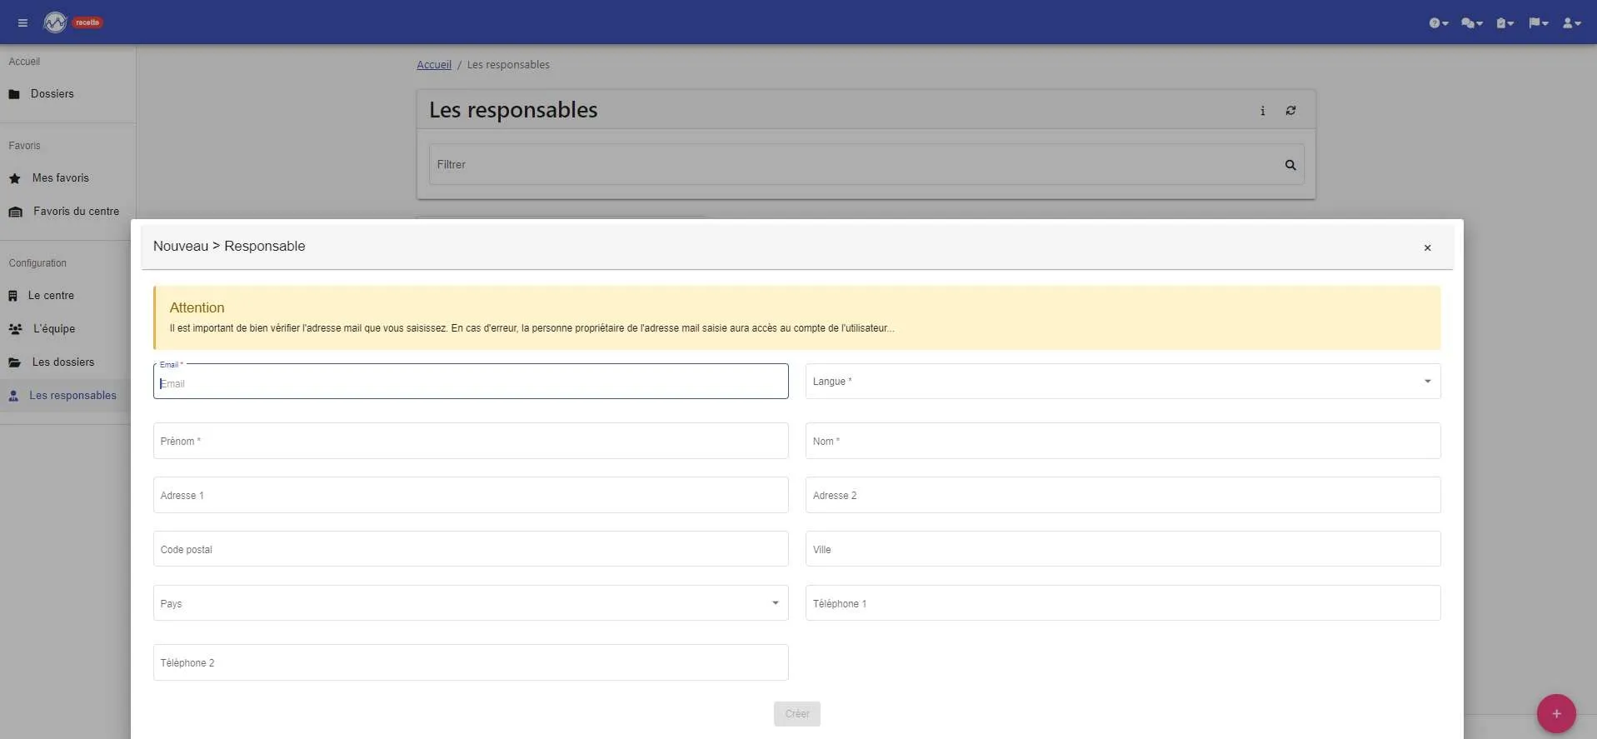Click the Nouveau > Responsable dialog title
This screenshot has width=1597, height=739.
coord(229,247)
